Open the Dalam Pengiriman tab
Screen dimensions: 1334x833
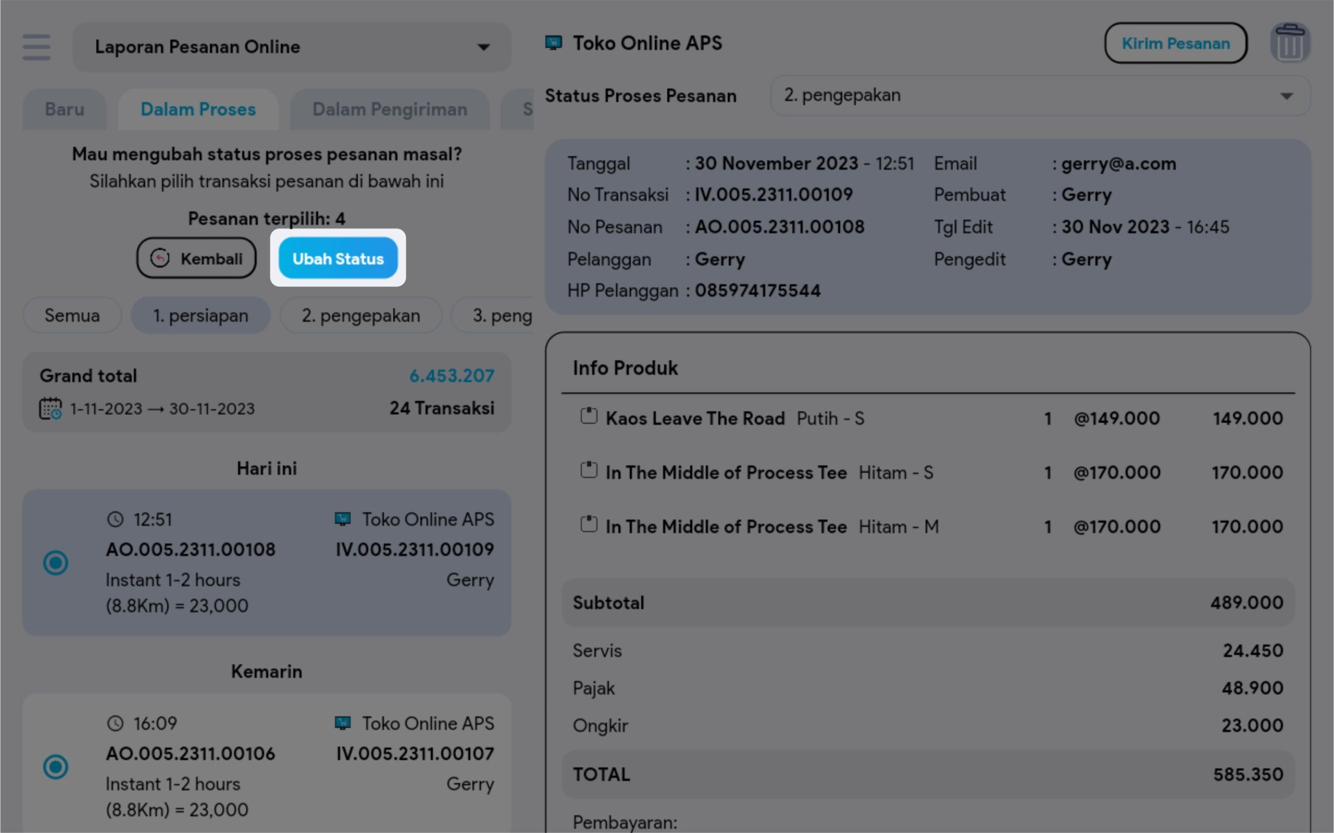[x=390, y=110]
